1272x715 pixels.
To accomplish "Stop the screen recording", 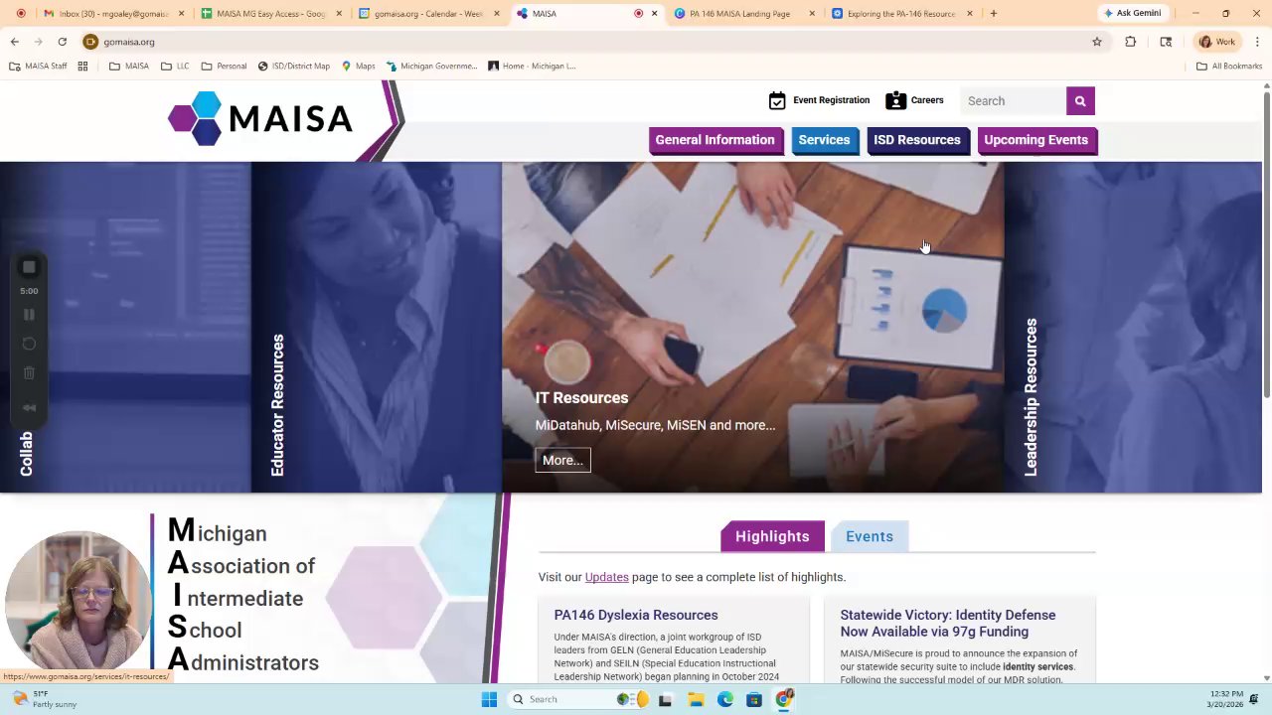I will 29,267.
